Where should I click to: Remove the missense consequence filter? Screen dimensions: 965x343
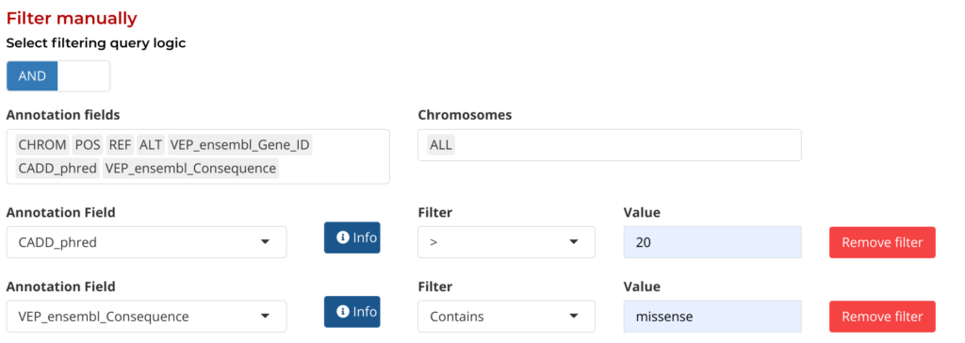[x=882, y=317]
